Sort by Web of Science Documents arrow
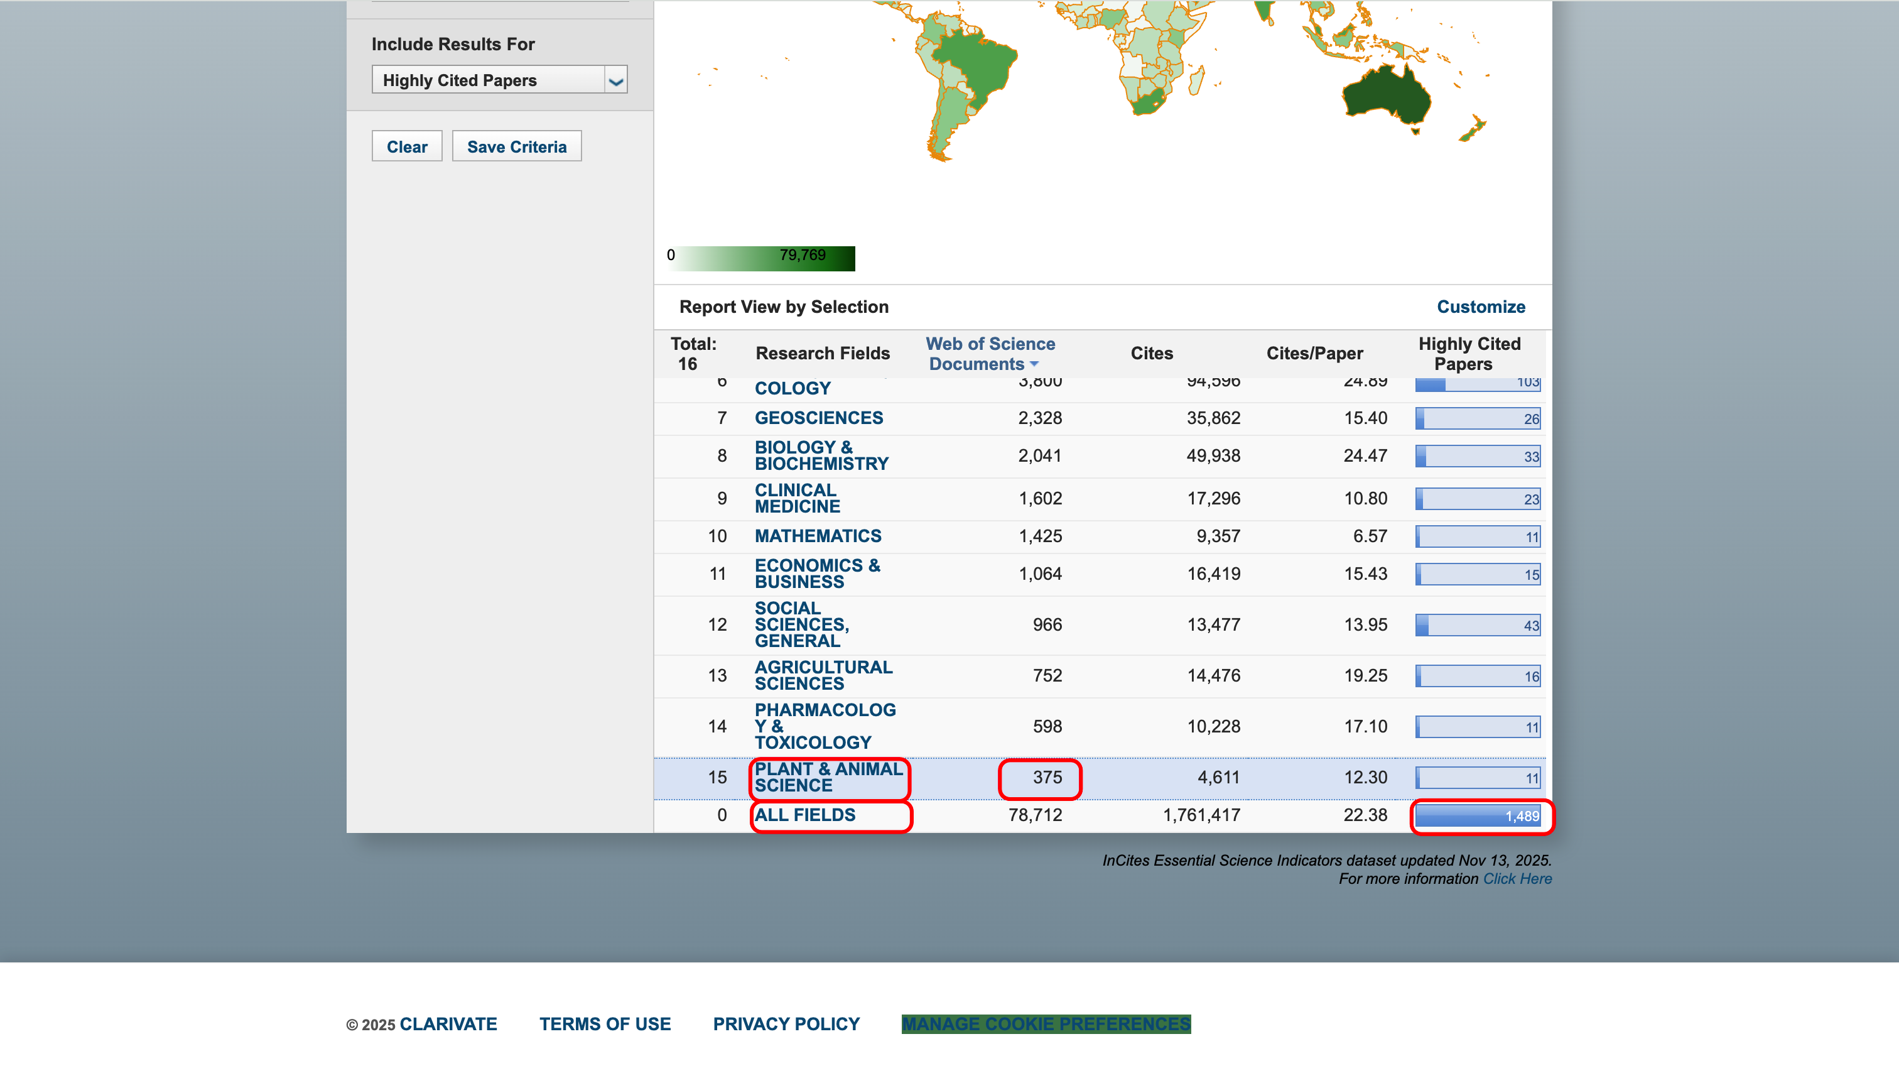The height and width of the screenshot is (1083, 1899). [1034, 364]
